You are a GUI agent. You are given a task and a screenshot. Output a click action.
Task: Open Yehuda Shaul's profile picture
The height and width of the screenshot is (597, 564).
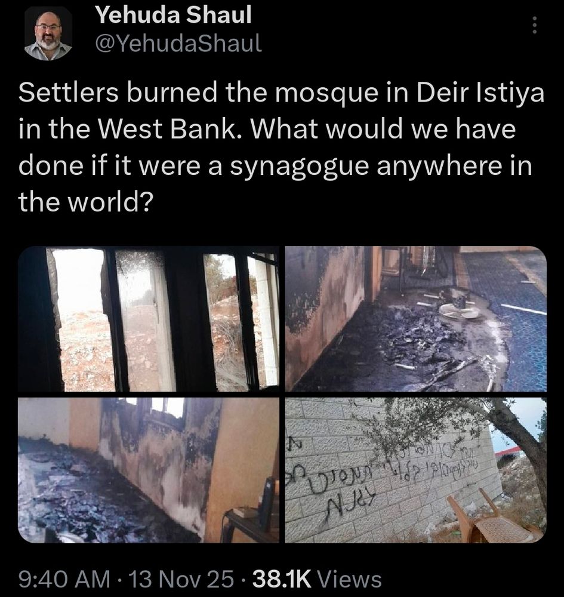tap(48, 35)
